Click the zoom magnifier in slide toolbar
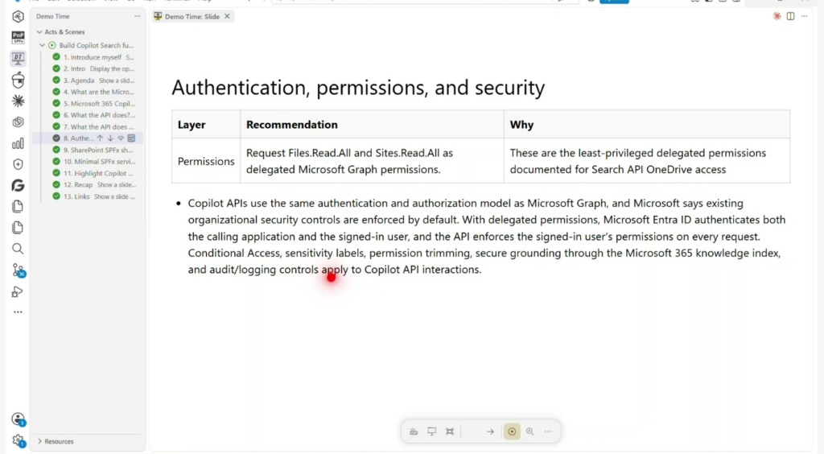 point(529,431)
